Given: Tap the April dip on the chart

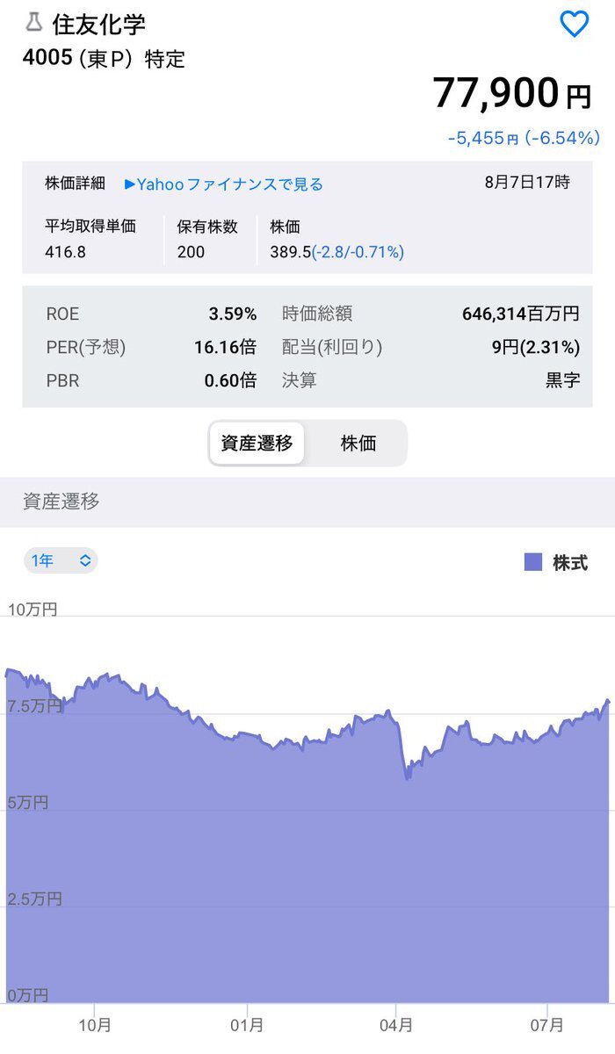Looking at the screenshot, I should point(407,776).
